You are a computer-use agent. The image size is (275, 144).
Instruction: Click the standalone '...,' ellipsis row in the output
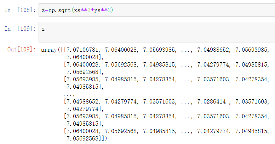point(69,95)
